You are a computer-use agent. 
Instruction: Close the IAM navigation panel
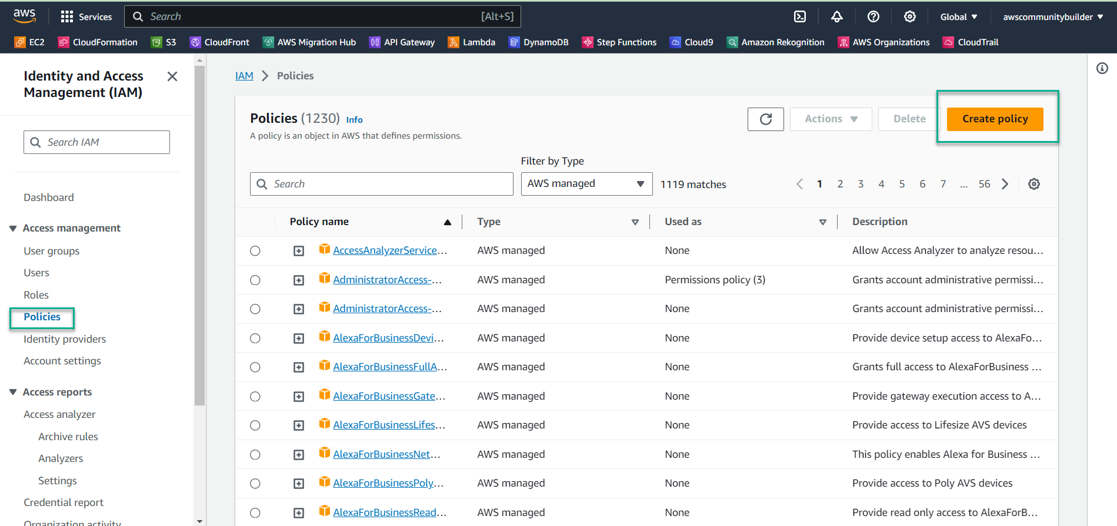pos(172,76)
